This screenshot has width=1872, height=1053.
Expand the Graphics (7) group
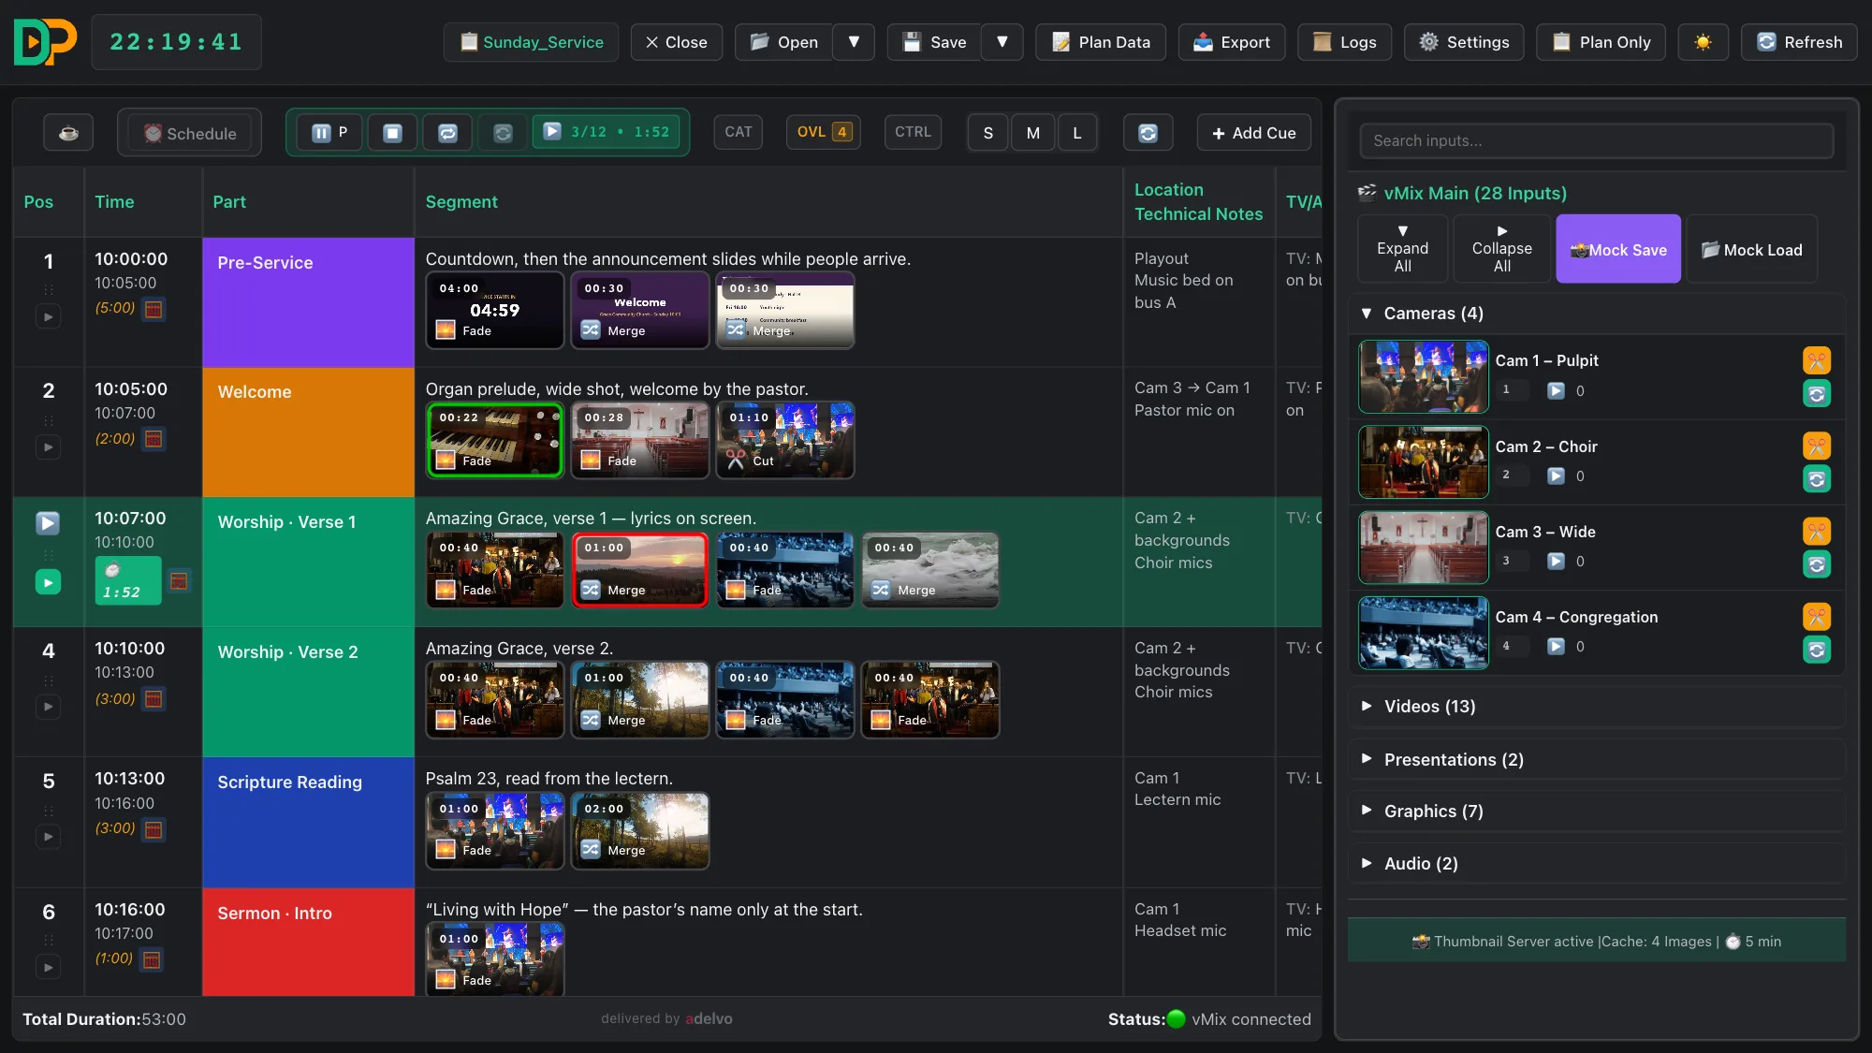click(1597, 812)
